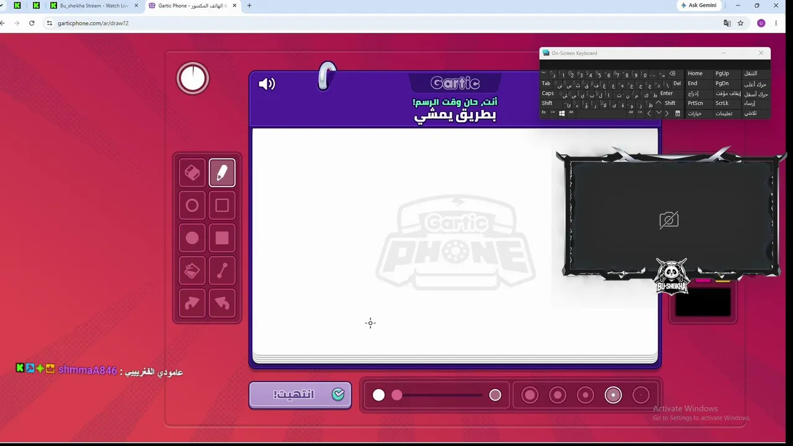793x446 pixels.
Task: Switch to the first pinned Kick tab
Action: tap(17, 6)
